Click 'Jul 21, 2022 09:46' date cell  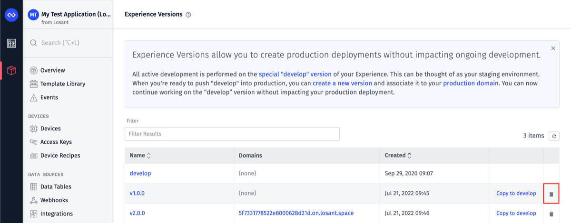click(x=408, y=214)
